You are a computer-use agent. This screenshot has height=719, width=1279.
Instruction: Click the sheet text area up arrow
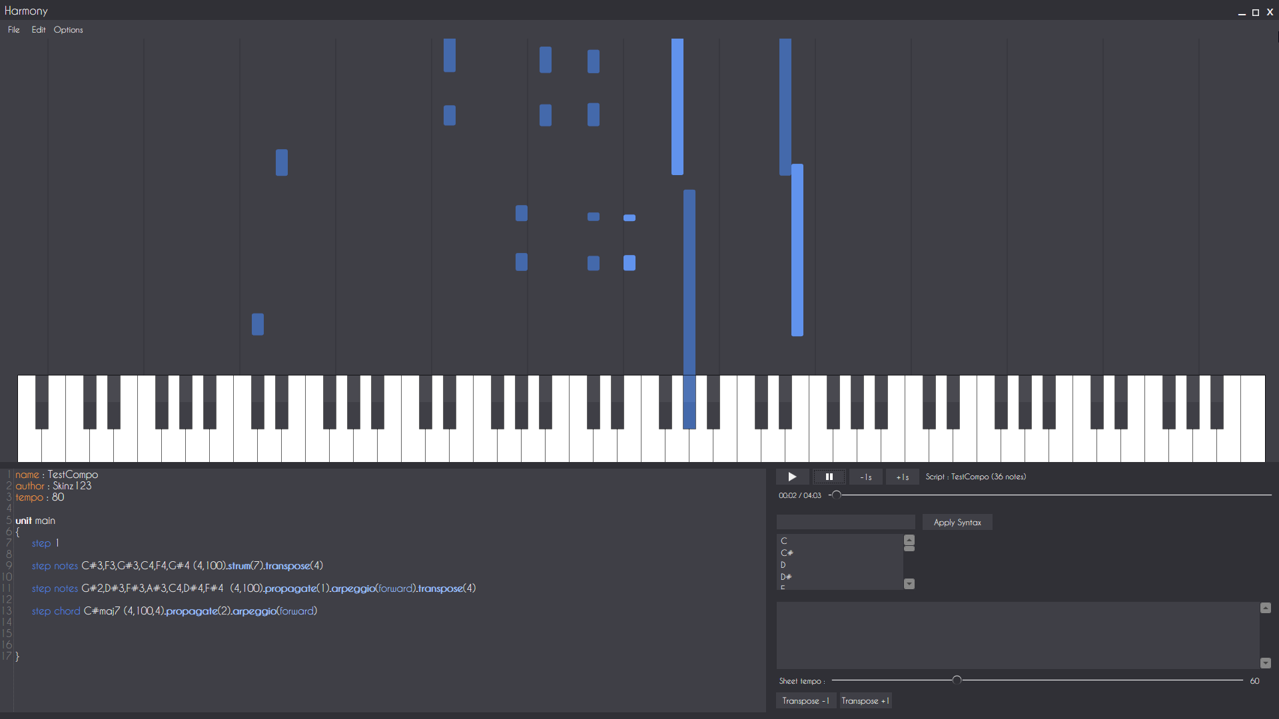pos(1265,608)
